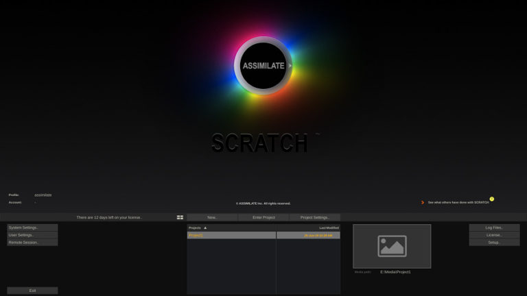Click the Exit button
527x296 pixels.
coord(32,291)
